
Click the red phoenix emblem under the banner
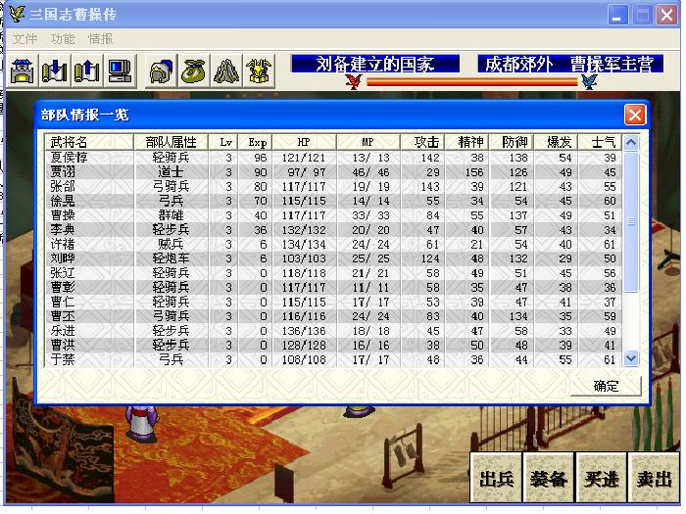(x=354, y=81)
